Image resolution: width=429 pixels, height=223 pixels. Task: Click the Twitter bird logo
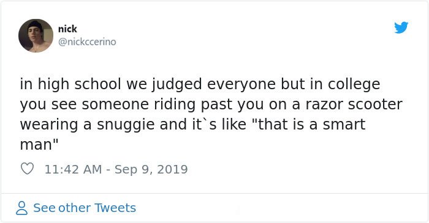401,27
